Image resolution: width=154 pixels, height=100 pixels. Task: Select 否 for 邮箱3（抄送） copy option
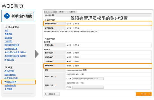click(x=81, y=83)
